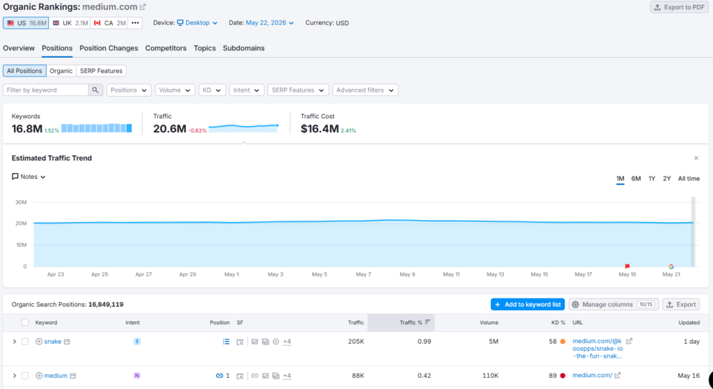Click the sitelinks icon in medium row position

[219, 376]
